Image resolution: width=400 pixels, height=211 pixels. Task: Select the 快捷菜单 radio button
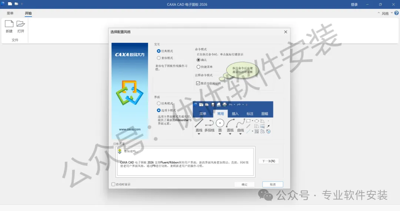coord(199,67)
